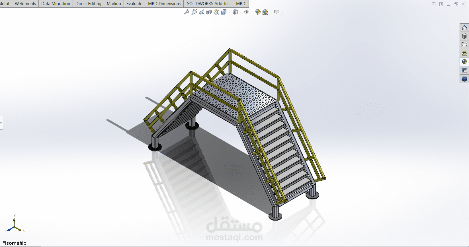Open View Orientation dropdown arrow
The height and width of the screenshot is (247, 469).
coord(230,12)
